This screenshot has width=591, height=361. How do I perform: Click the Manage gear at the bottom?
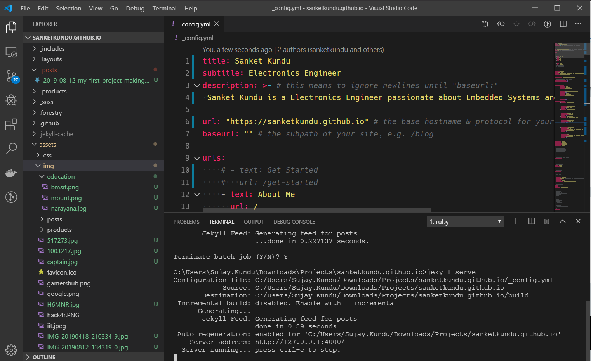(x=11, y=350)
